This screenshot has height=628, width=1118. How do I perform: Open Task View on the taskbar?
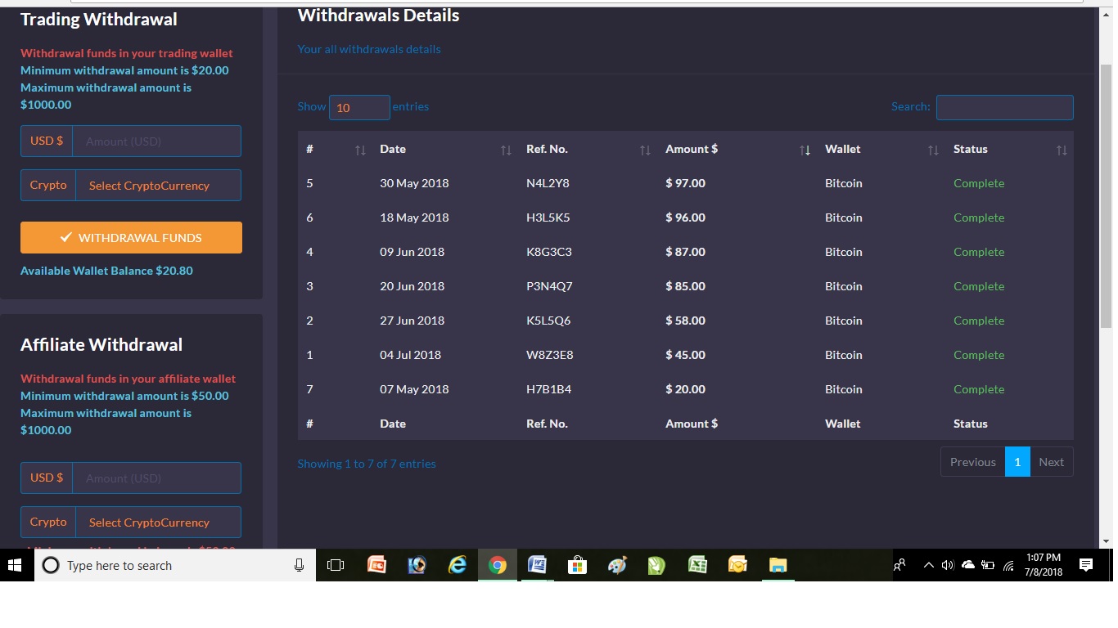336,565
